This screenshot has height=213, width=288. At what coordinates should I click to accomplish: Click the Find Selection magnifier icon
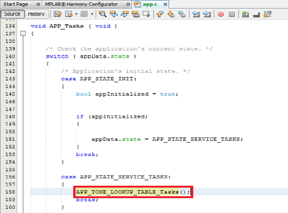(103, 14)
